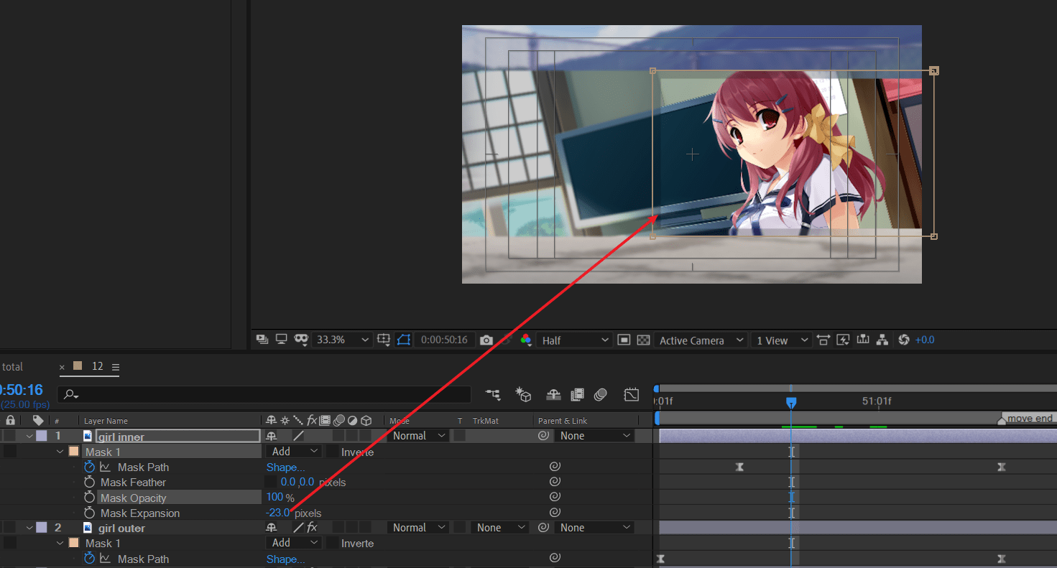Click Shape link of girl outer Mask Path
1057x568 pixels.
[285, 559]
